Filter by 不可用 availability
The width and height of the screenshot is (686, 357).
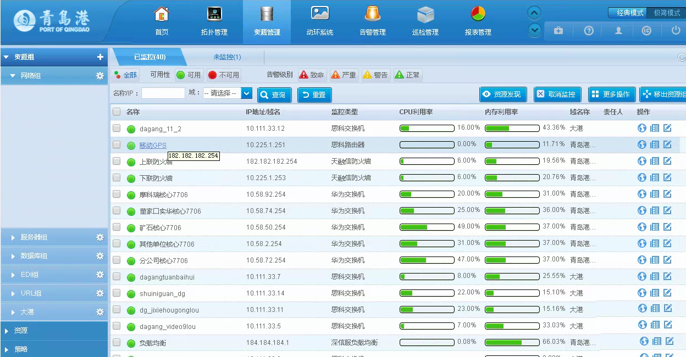click(224, 75)
